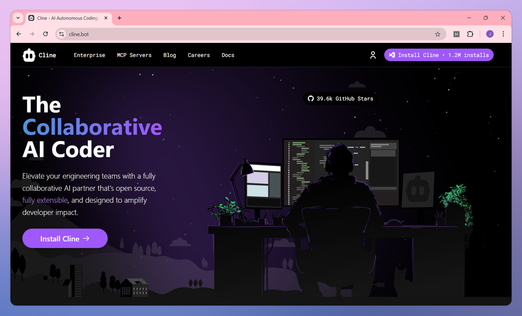Image resolution: width=522 pixels, height=316 pixels.
Task: Click the 'Collaborative' gradient heading word
Action: coord(92,128)
